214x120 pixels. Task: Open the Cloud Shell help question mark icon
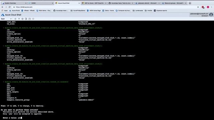[19, 19]
